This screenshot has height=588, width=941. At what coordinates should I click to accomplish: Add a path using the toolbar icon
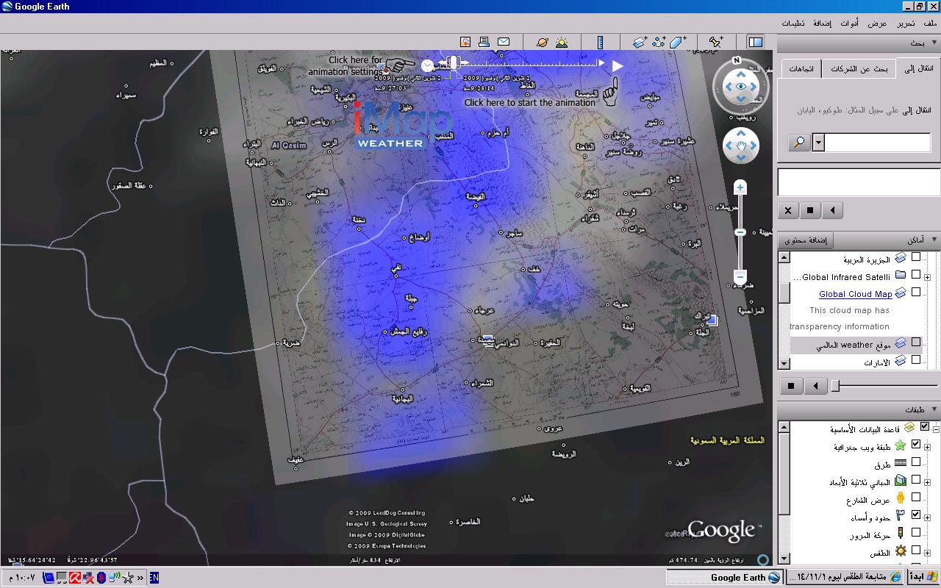click(659, 42)
